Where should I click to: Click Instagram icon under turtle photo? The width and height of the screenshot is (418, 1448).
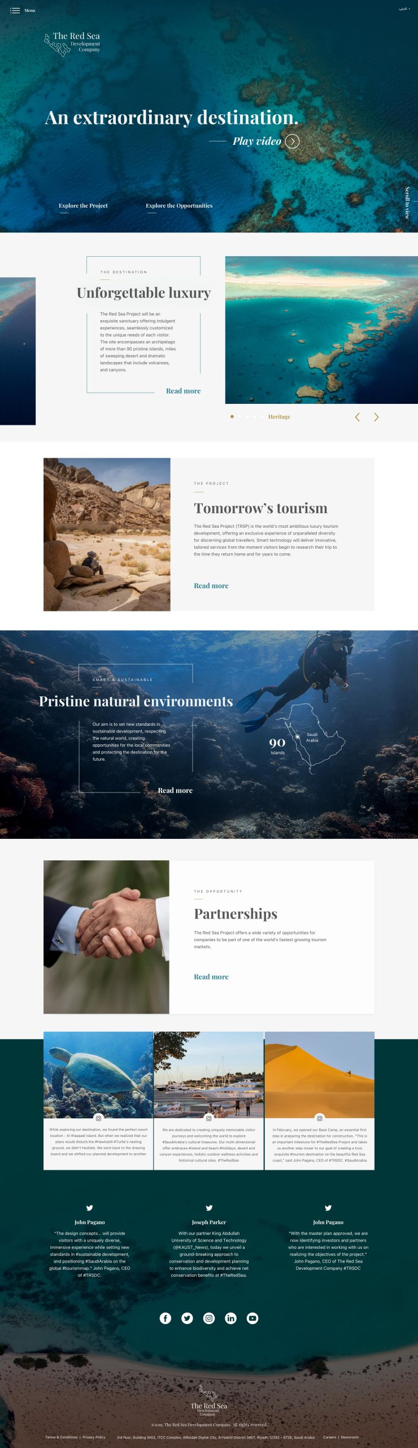tap(98, 1118)
